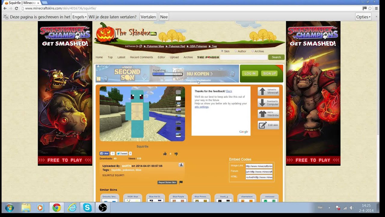The image size is (385, 217).
Task: Open the Top menu item
Action: [110, 57]
